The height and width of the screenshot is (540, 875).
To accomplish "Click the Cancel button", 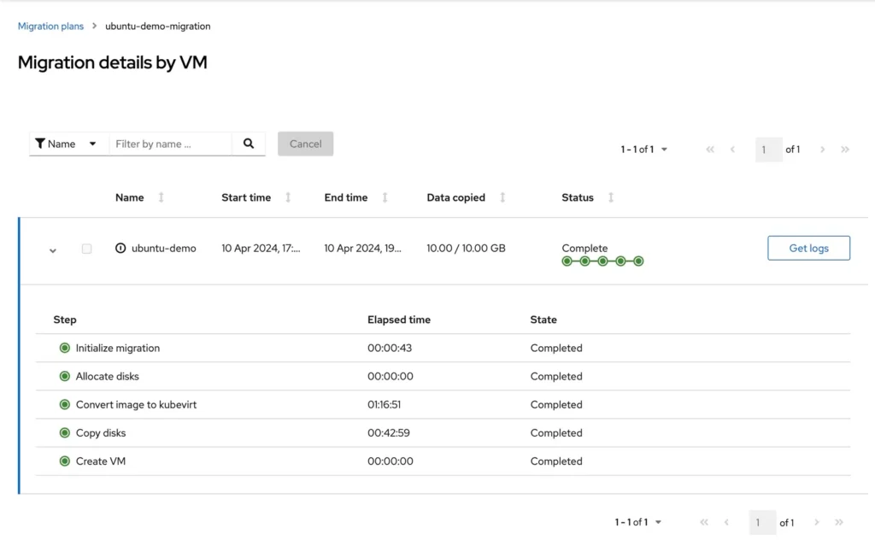I will coord(305,144).
